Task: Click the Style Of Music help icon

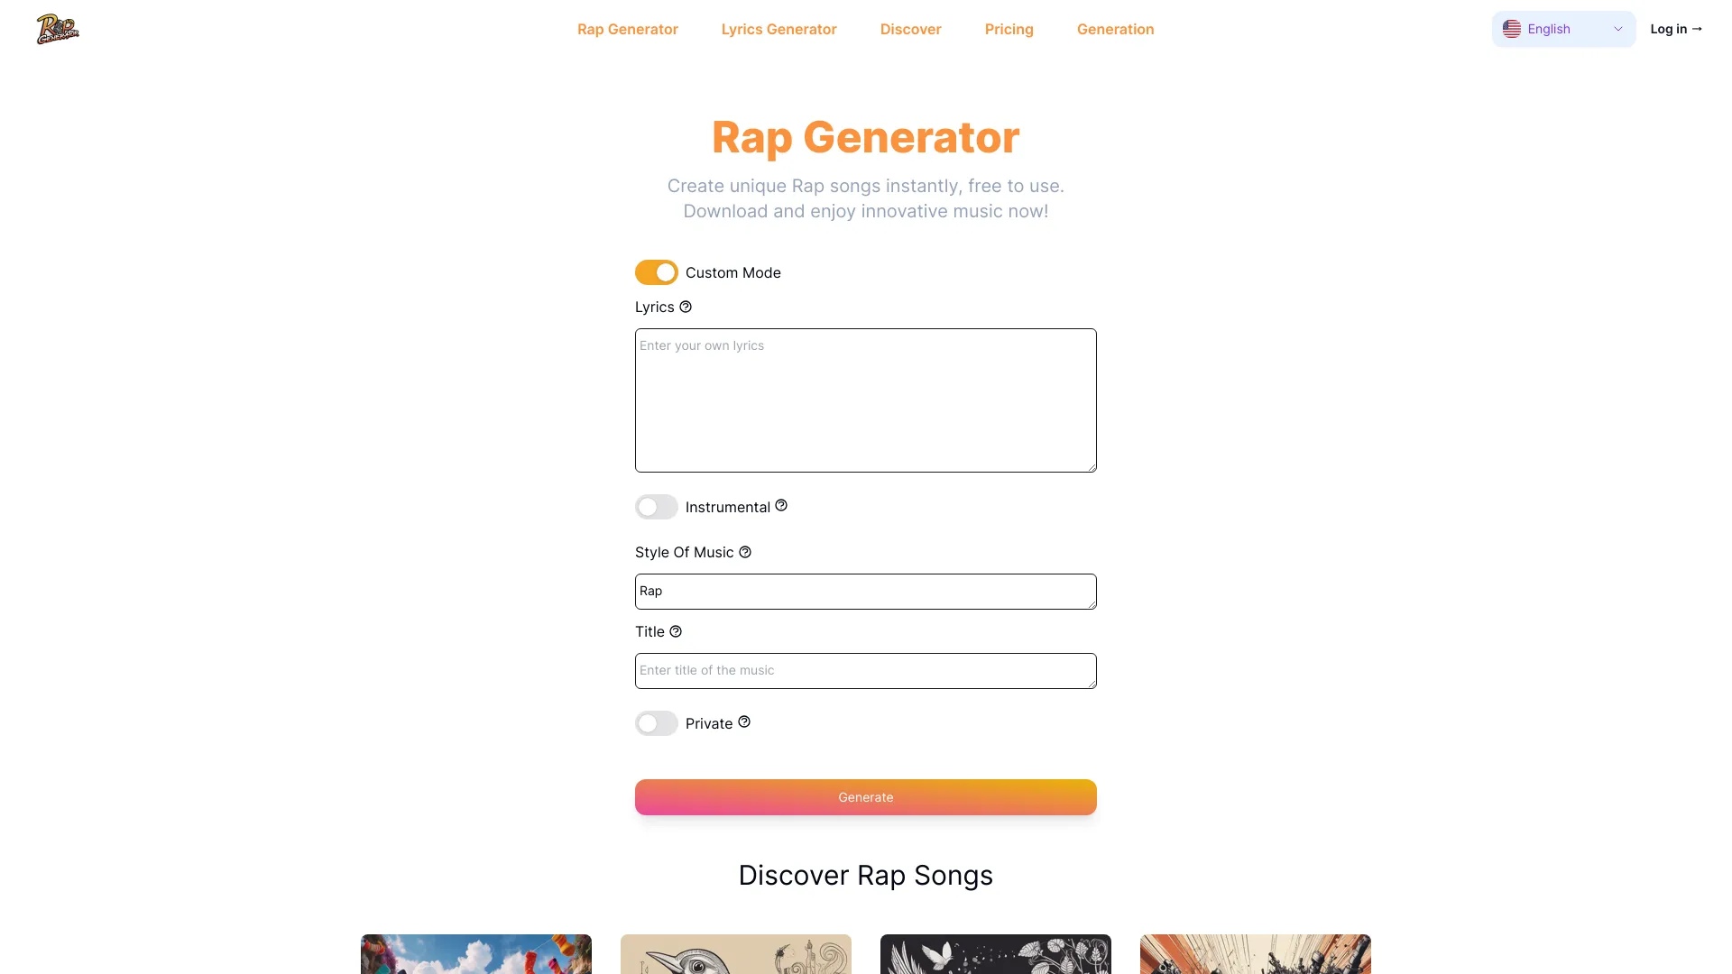Action: [744, 552]
